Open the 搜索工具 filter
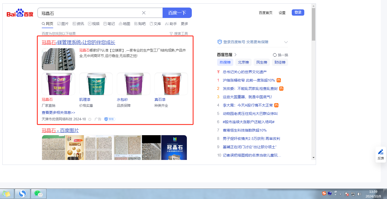 178,34
